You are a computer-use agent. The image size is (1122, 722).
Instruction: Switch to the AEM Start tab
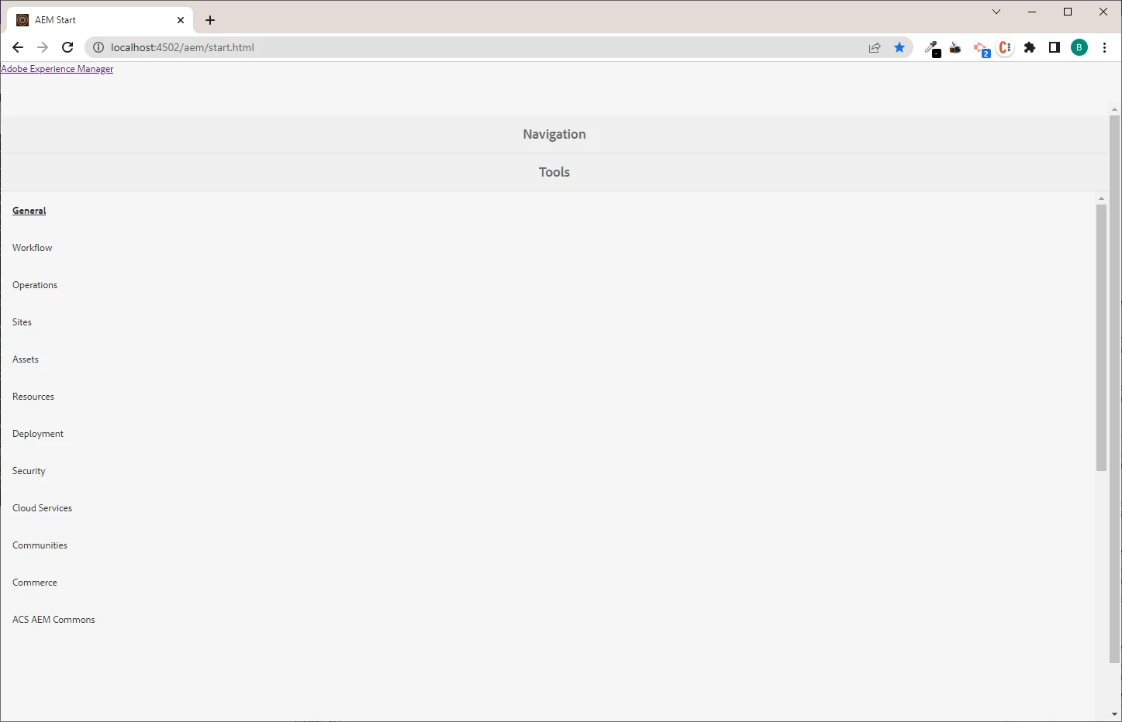click(x=99, y=20)
